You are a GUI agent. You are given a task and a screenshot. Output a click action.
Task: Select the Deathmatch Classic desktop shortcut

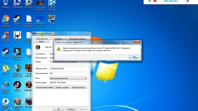[x=17, y=104]
